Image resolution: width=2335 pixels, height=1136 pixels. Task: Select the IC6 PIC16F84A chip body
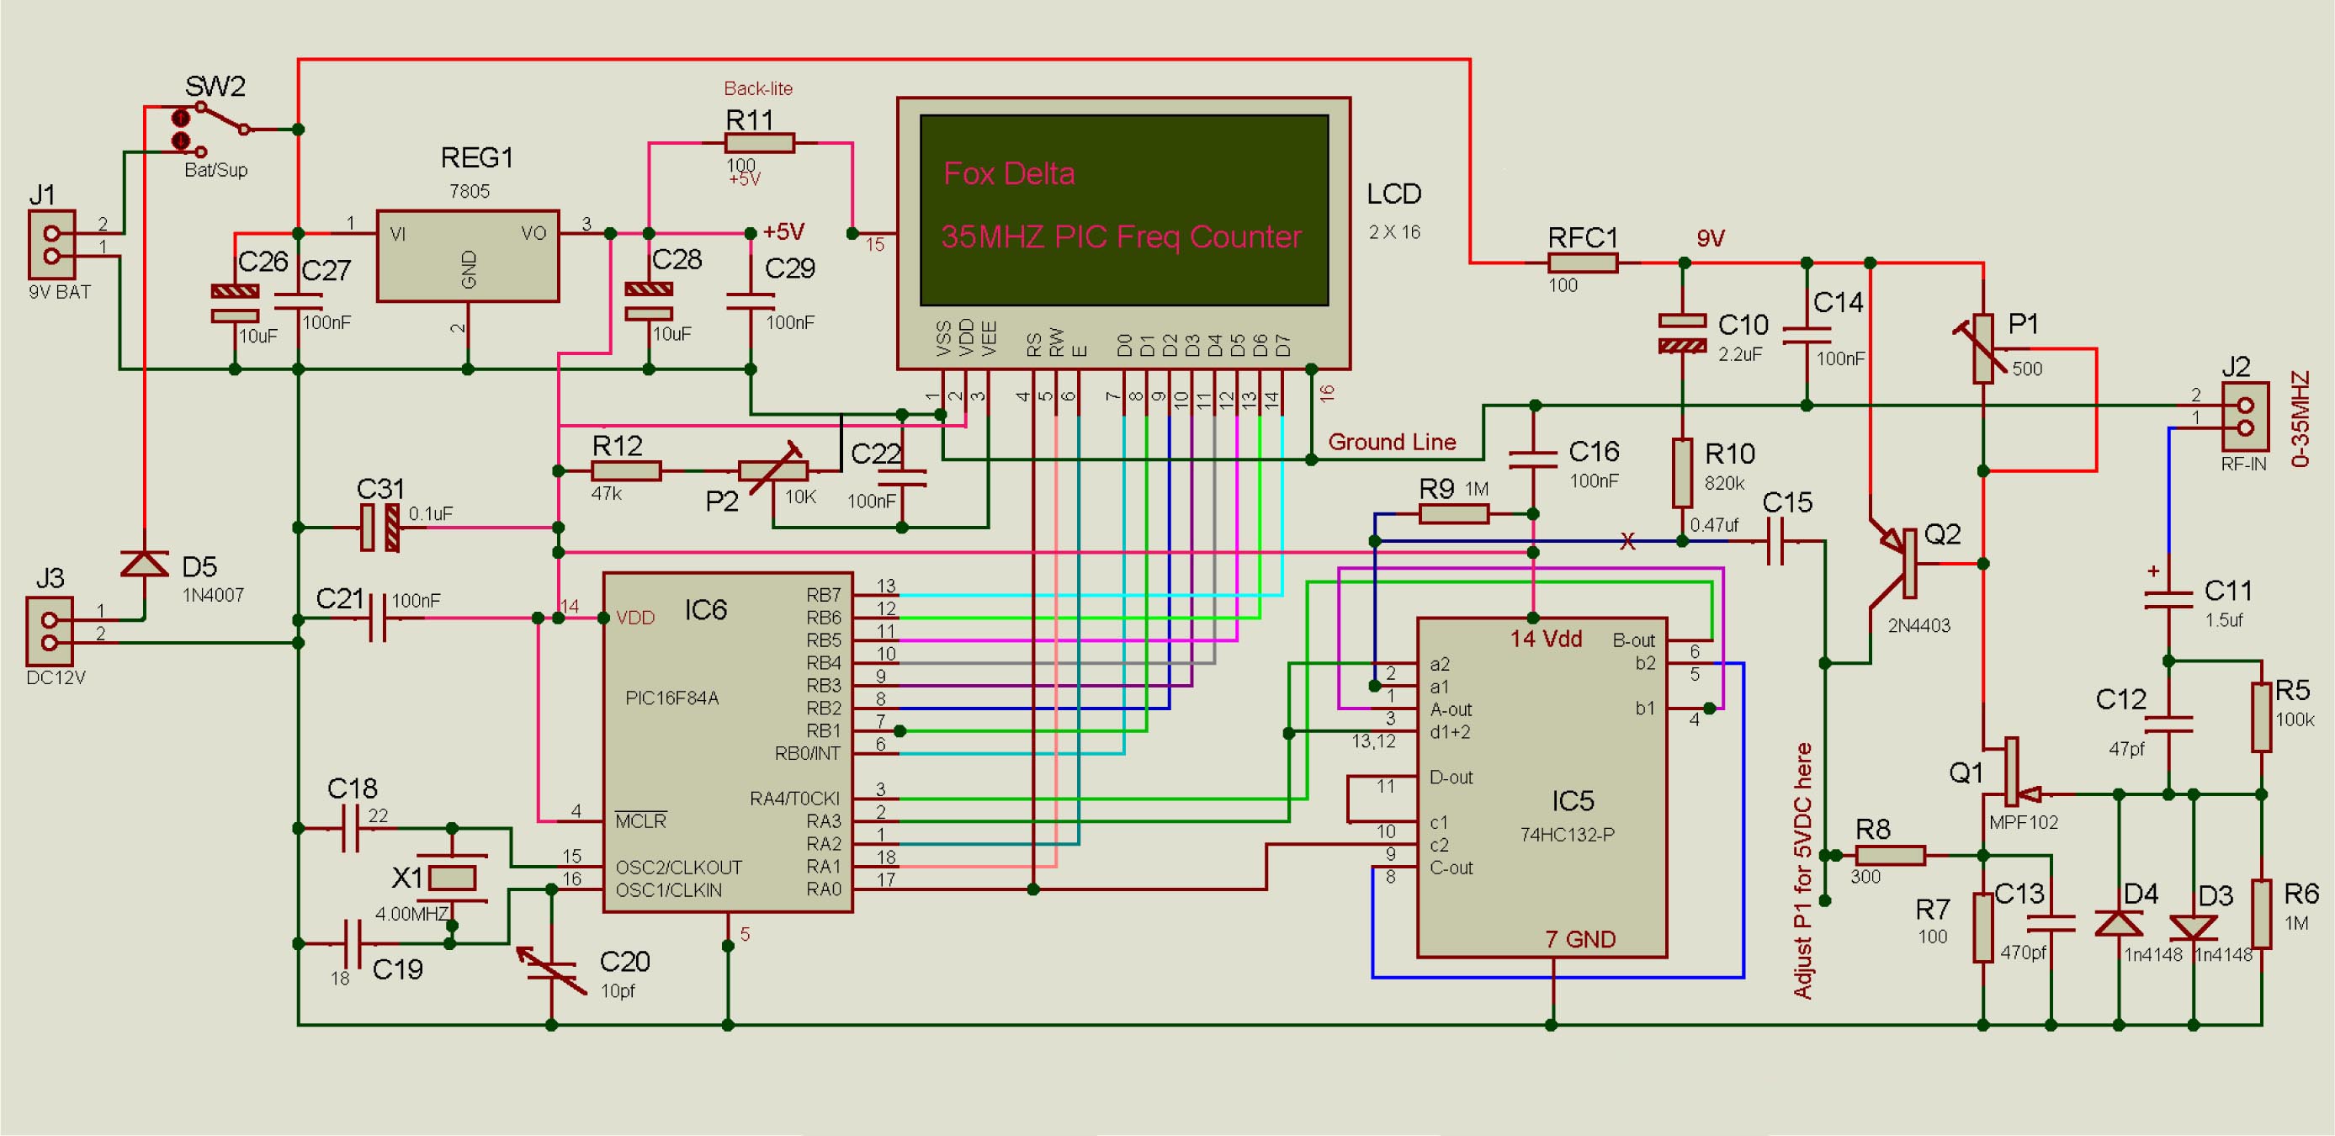728,741
